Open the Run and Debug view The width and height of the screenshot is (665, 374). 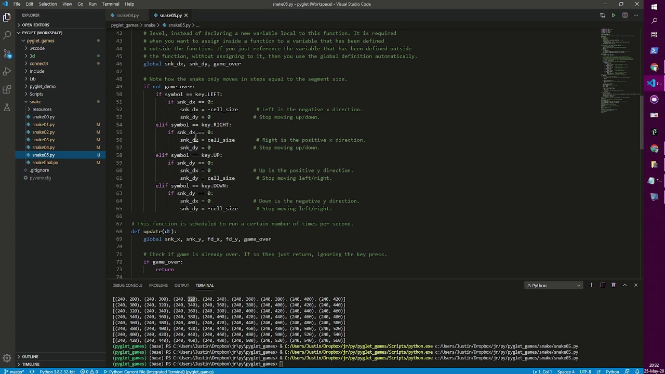click(x=7, y=72)
